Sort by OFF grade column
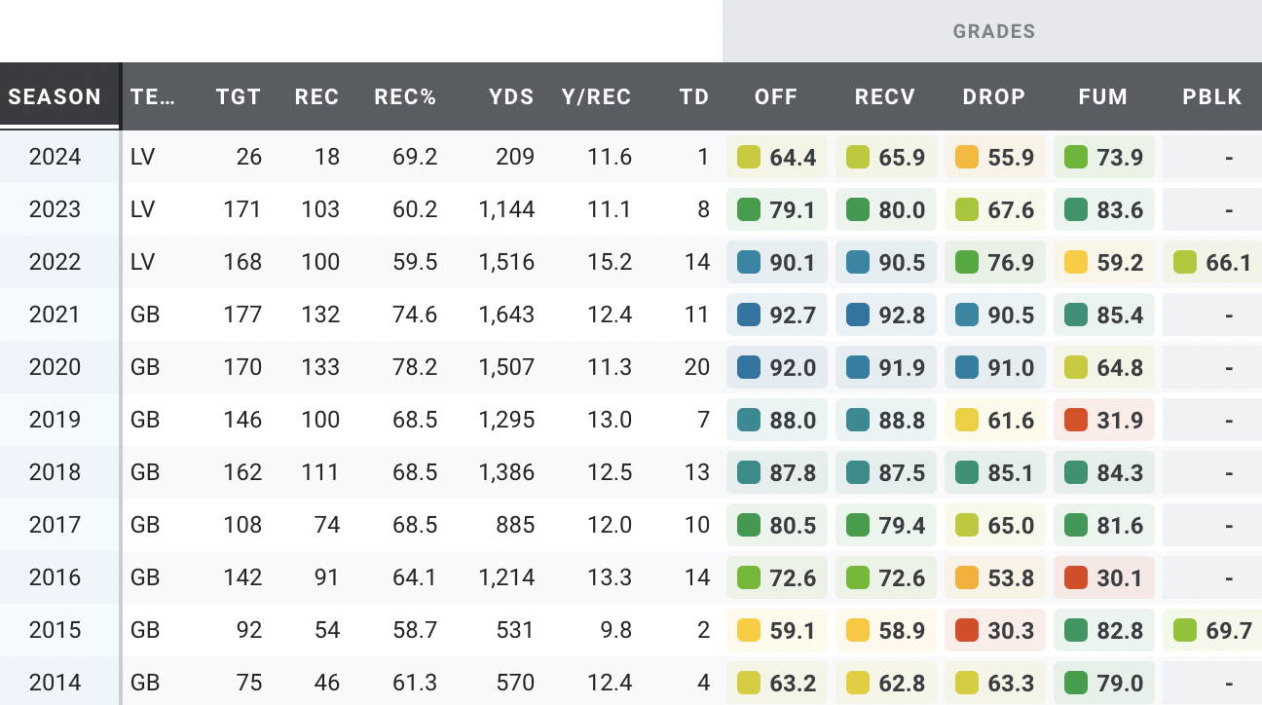This screenshot has height=705, width=1262. coord(776,96)
